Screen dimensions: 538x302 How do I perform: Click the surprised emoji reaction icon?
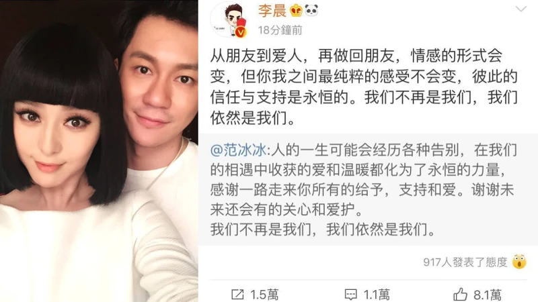[x=519, y=262]
